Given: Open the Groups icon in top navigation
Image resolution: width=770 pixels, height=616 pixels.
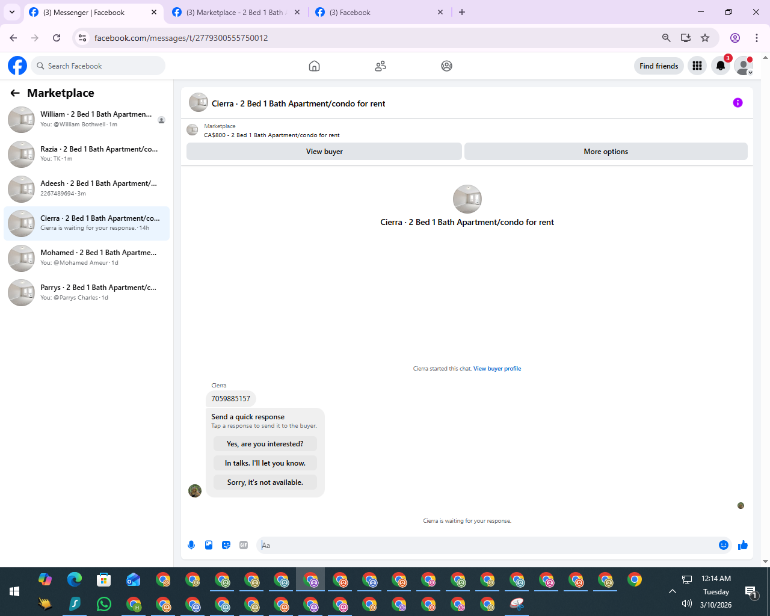Looking at the screenshot, I should pyautogui.click(x=446, y=66).
